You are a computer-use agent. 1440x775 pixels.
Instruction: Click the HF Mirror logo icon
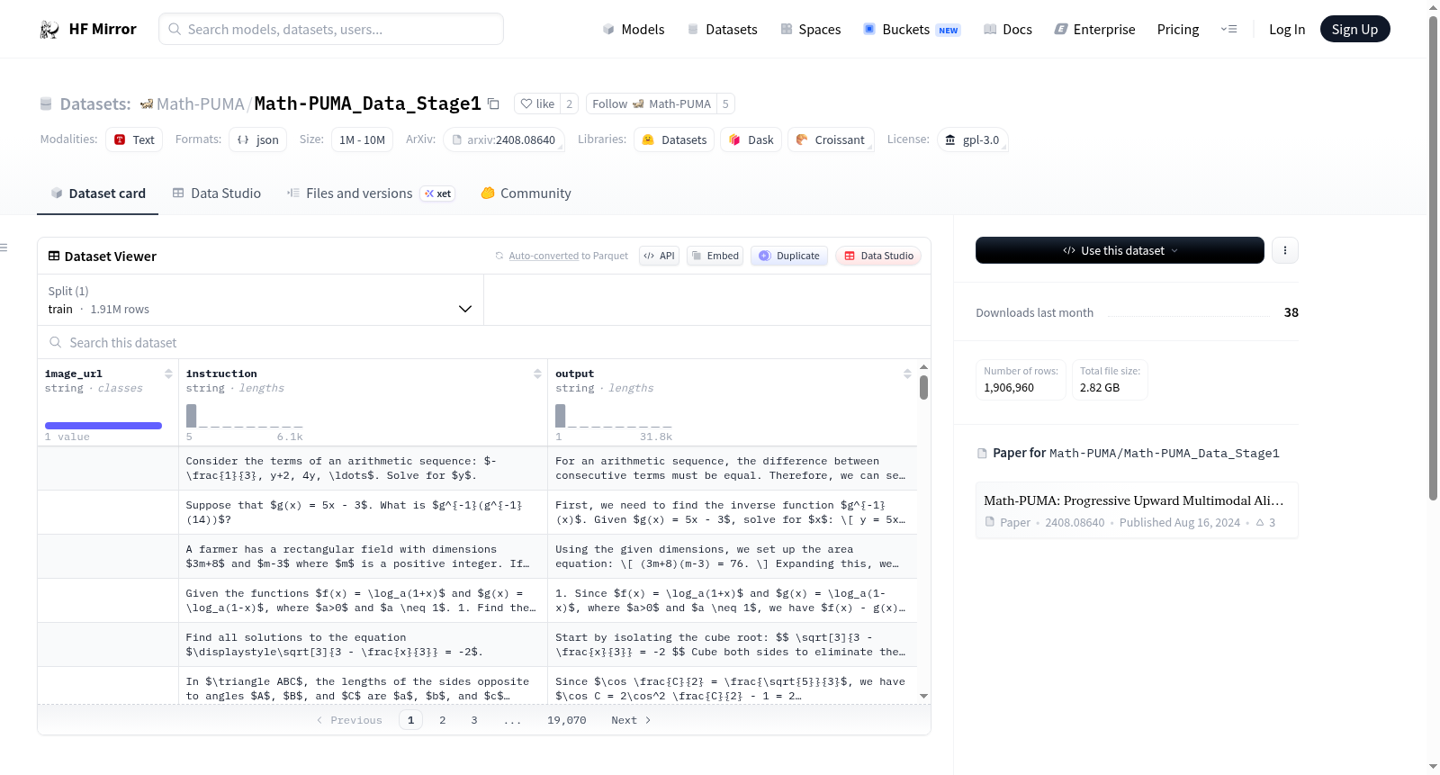tap(49, 30)
